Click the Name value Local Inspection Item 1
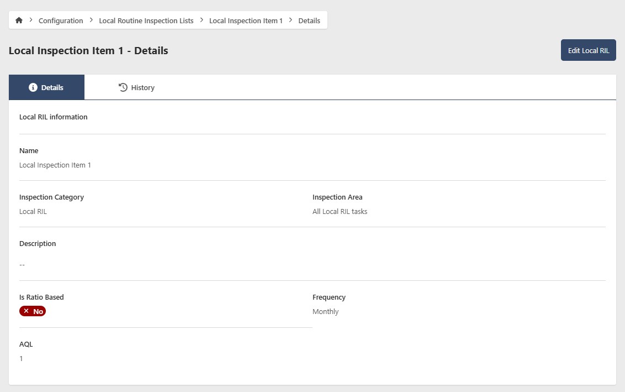The image size is (625, 392). point(55,165)
